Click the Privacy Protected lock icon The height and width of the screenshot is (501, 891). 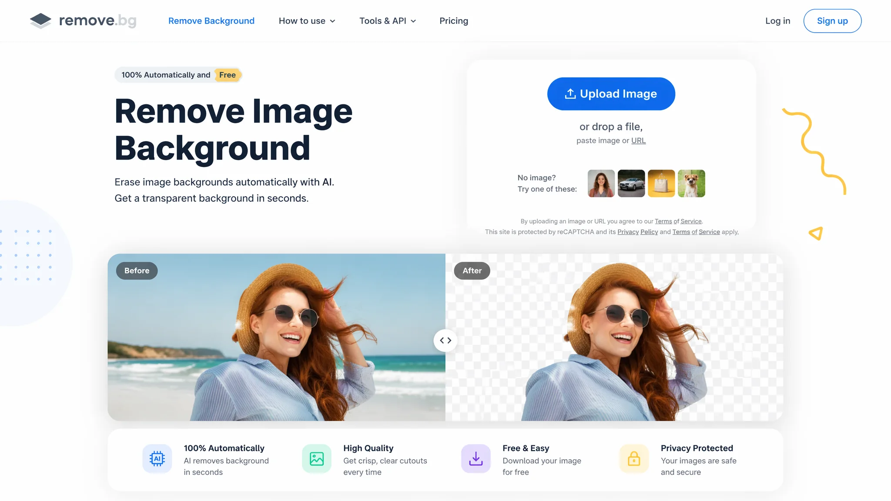point(634,459)
